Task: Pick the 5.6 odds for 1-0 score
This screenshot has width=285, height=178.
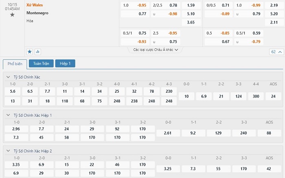Action: tap(13, 91)
